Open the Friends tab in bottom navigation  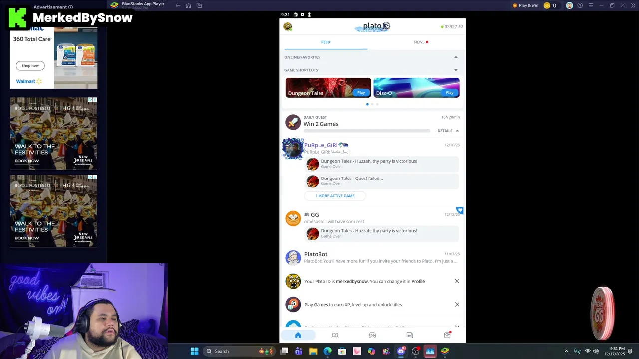coord(335,335)
